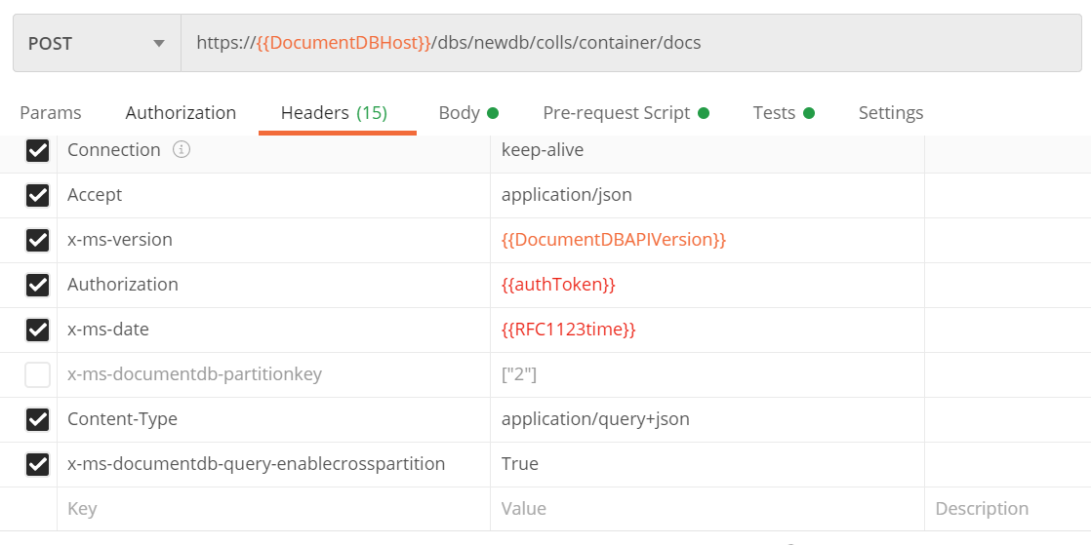Open the Authorization tab

click(x=181, y=113)
